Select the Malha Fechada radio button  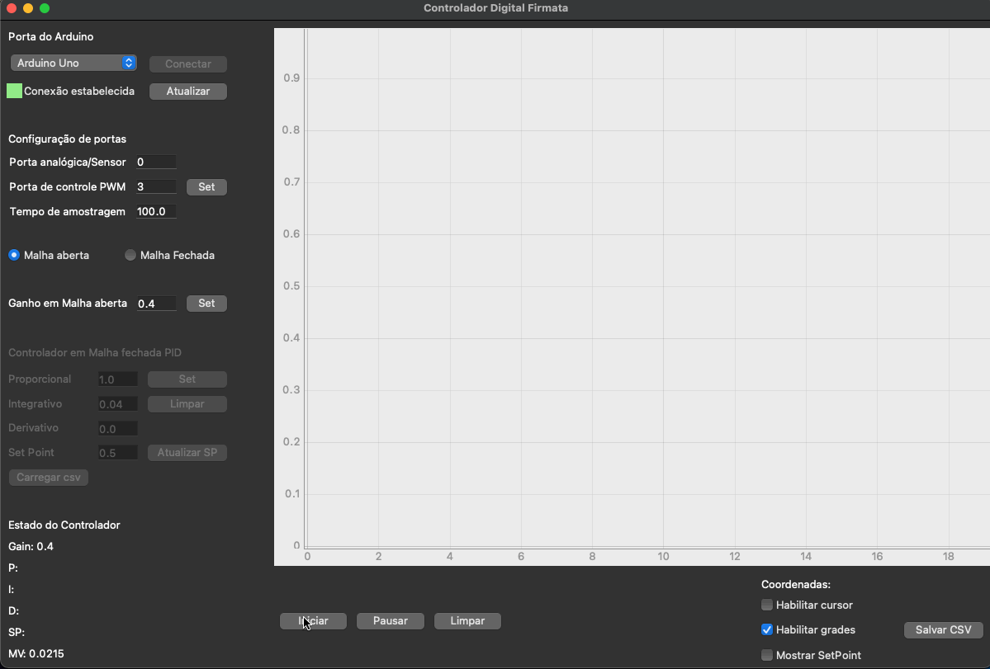130,256
